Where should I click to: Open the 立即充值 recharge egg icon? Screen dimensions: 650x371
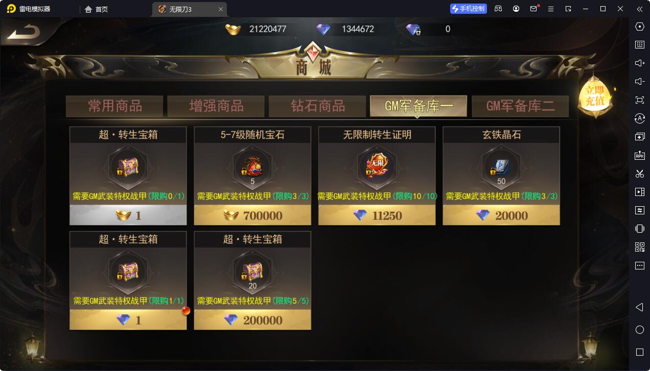(594, 96)
